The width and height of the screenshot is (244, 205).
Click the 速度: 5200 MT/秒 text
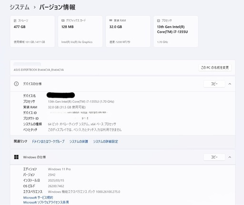120,42
